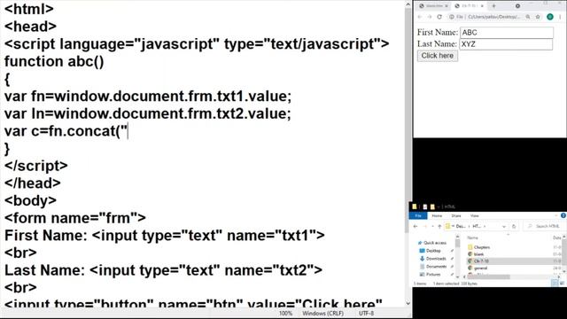Go back in Chrome browser
The image size is (567, 319).
(420, 17)
